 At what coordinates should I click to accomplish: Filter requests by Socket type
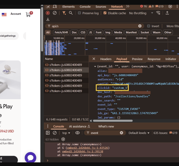(x=145, y=32)
